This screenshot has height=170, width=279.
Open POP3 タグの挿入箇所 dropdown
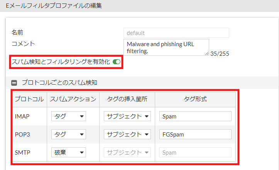[x=127, y=134]
